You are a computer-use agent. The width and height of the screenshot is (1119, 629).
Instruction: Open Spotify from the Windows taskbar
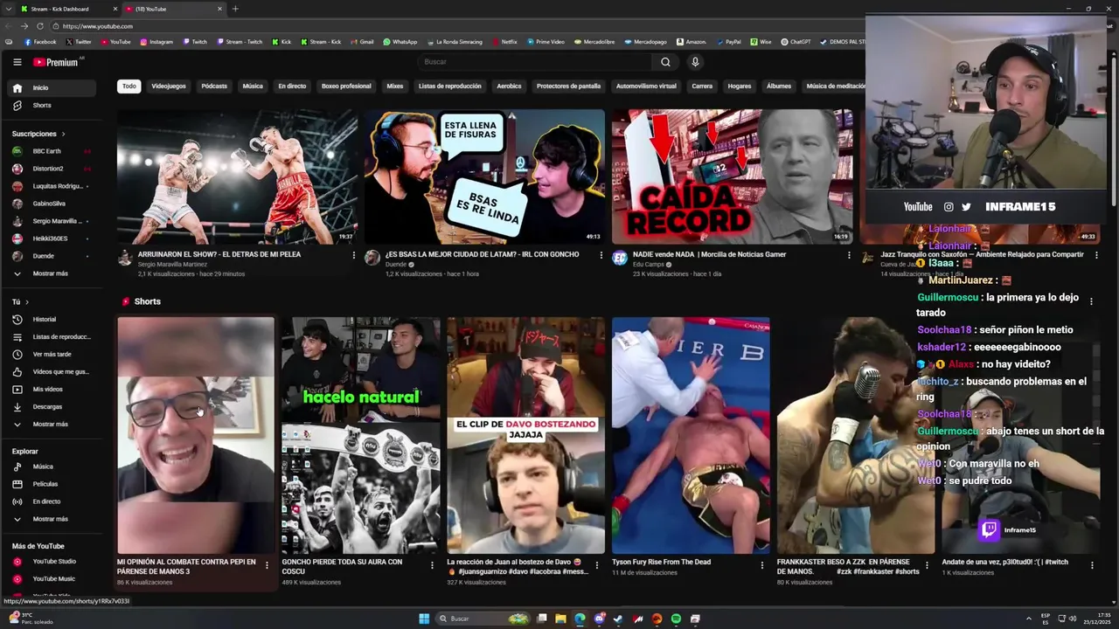676,619
